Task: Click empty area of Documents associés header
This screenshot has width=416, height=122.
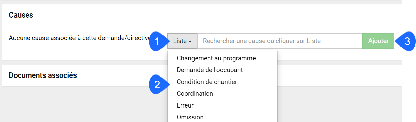Action: [337, 75]
